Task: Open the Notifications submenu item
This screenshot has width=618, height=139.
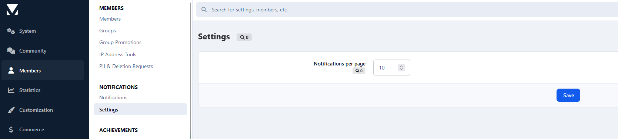Action: tap(113, 97)
